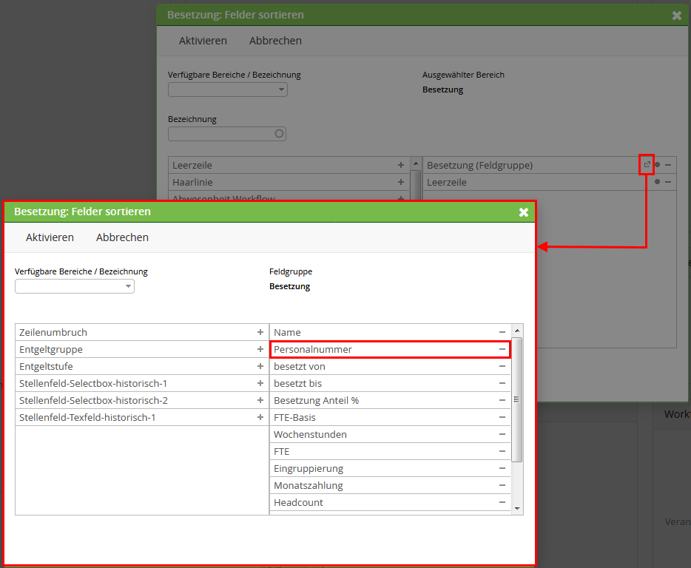Image resolution: width=691 pixels, height=568 pixels.
Task: Select the Personalnummer row
Action: [390, 349]
